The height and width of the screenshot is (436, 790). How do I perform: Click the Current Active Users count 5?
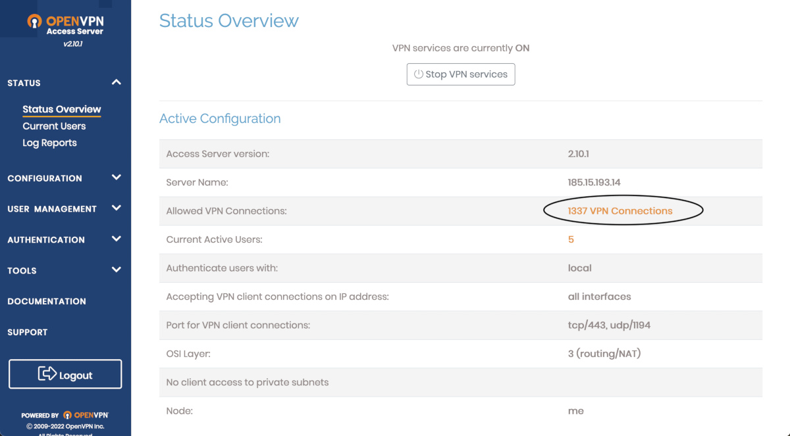pos(571,239)
